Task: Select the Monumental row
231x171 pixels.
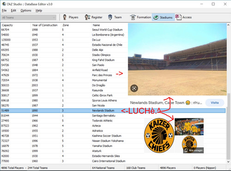Action: [64, 80]
